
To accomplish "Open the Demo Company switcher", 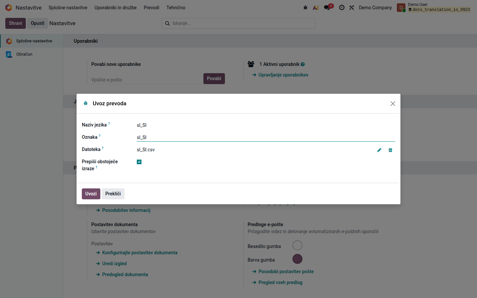I will coord(375,8).
